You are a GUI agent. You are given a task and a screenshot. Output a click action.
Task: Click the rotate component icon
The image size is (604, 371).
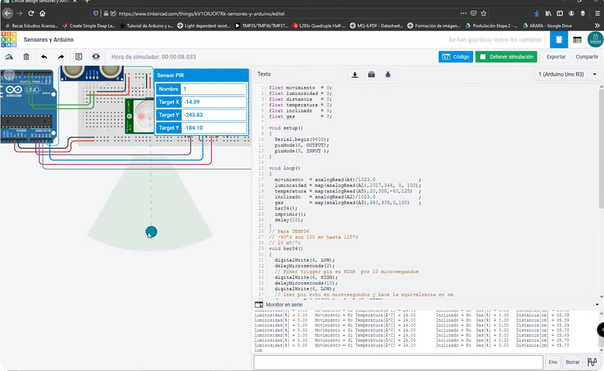point(9,57)
